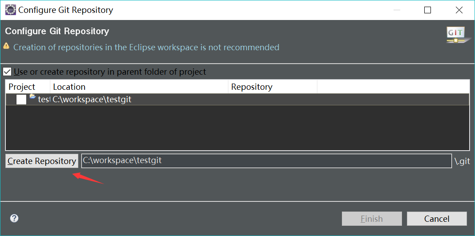The width and height of the screenshot is (475, 236).
Task: Maximize the Configure Git Repository dialog
Action: pyautogui.click(x=427, y=10)
